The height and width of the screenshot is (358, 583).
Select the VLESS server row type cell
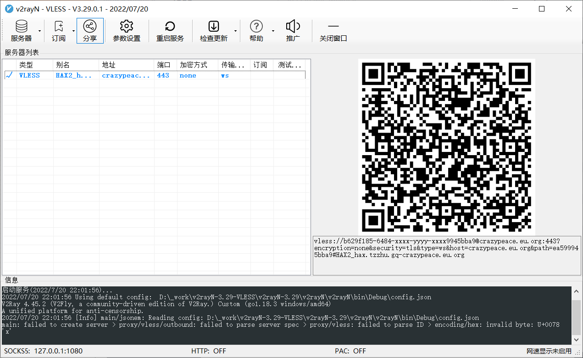[29, 75]
